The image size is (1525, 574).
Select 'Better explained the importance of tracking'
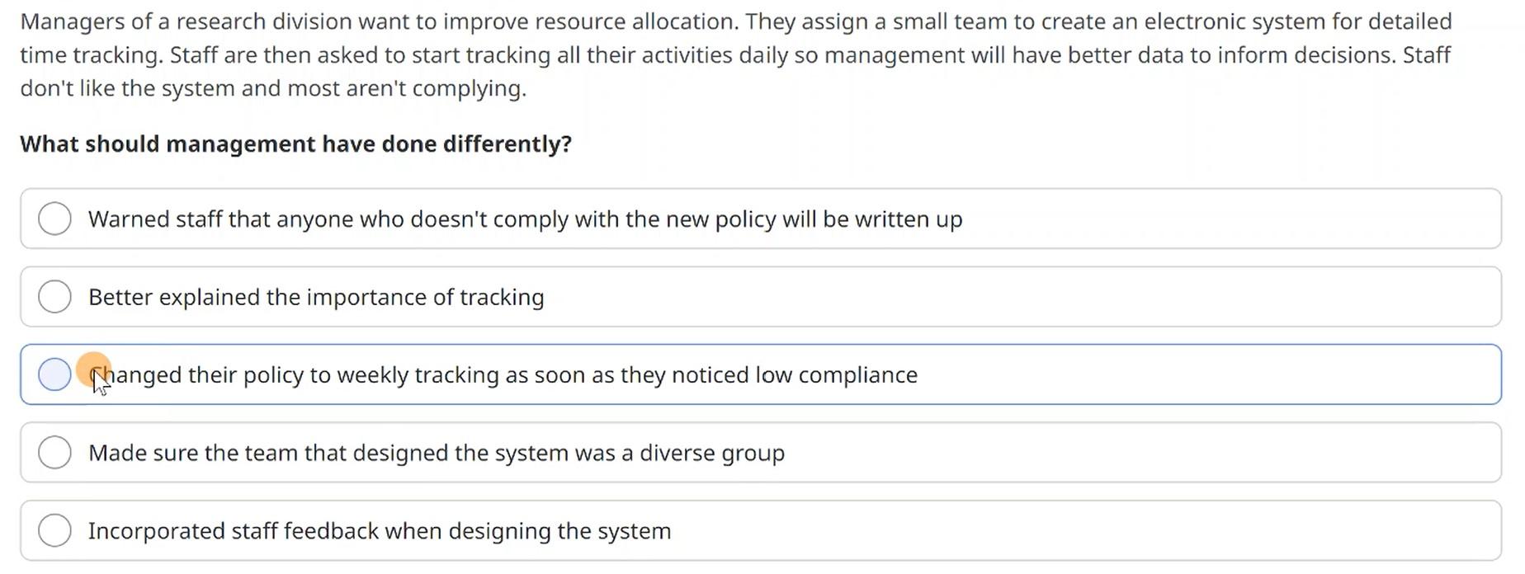[x=54, y=296]
